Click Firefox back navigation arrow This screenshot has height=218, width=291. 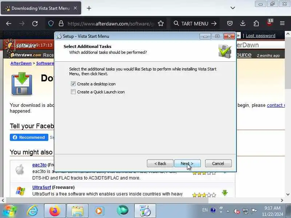9,24
